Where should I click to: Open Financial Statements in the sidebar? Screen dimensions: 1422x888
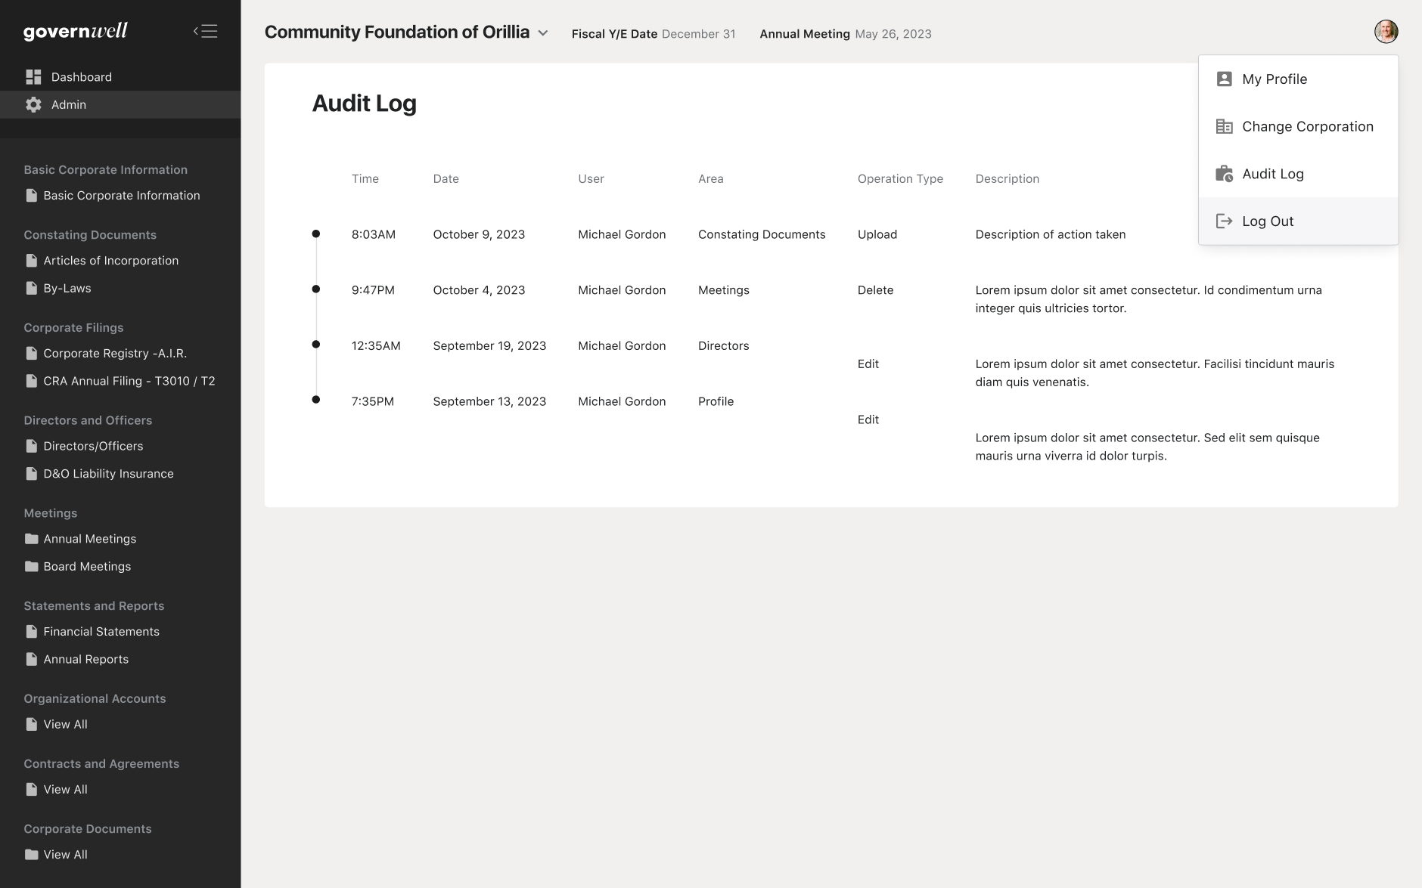pos(101,632)
